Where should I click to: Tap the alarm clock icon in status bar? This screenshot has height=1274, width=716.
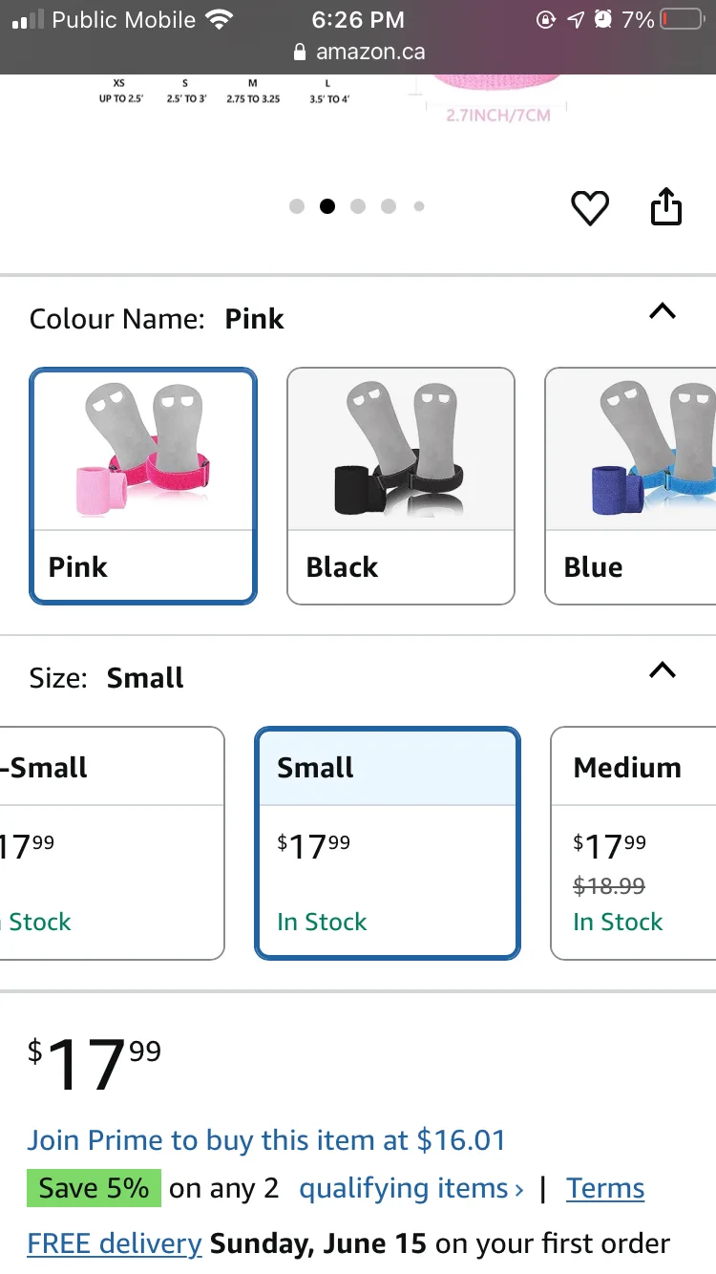tap(603, 19)
